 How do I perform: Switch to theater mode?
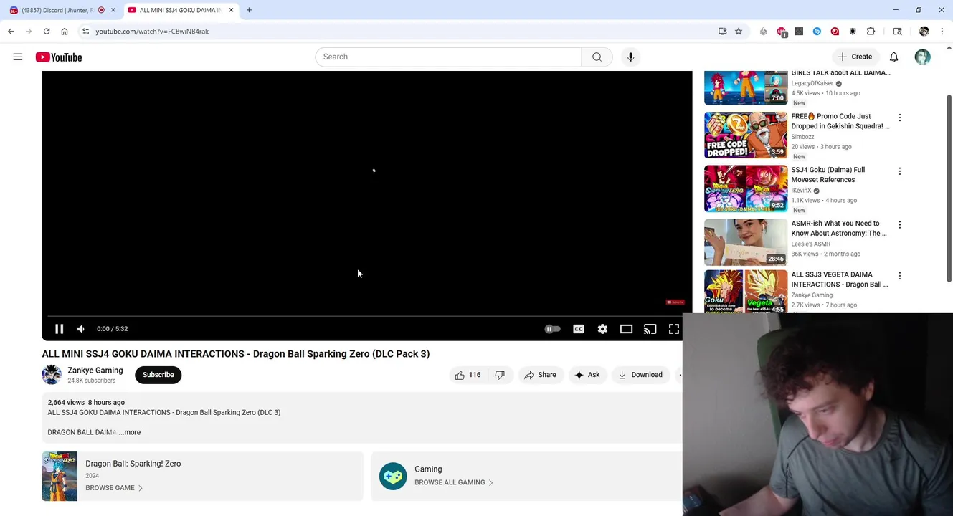point(626,329)
